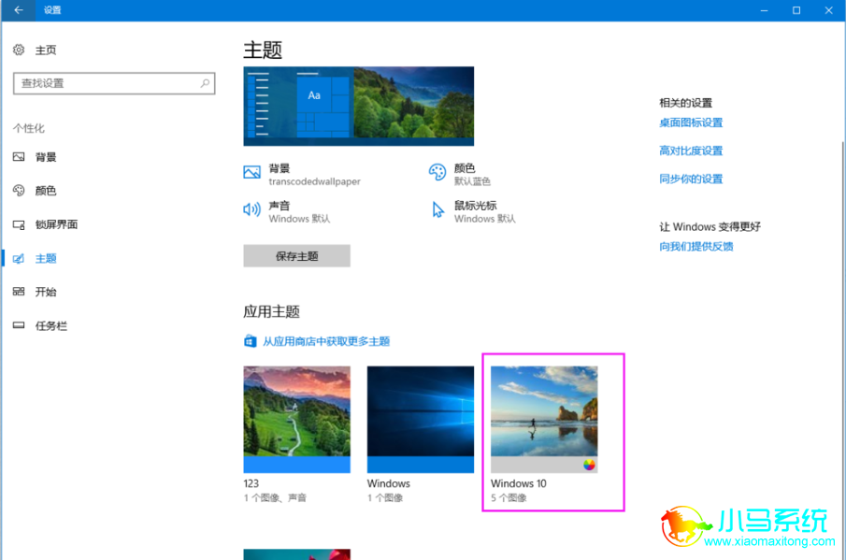The height and width of the screenshot is (560, 846).
Task: Click the color wheel badge on Windows 10 theme
Action: [x=589, y=465]
